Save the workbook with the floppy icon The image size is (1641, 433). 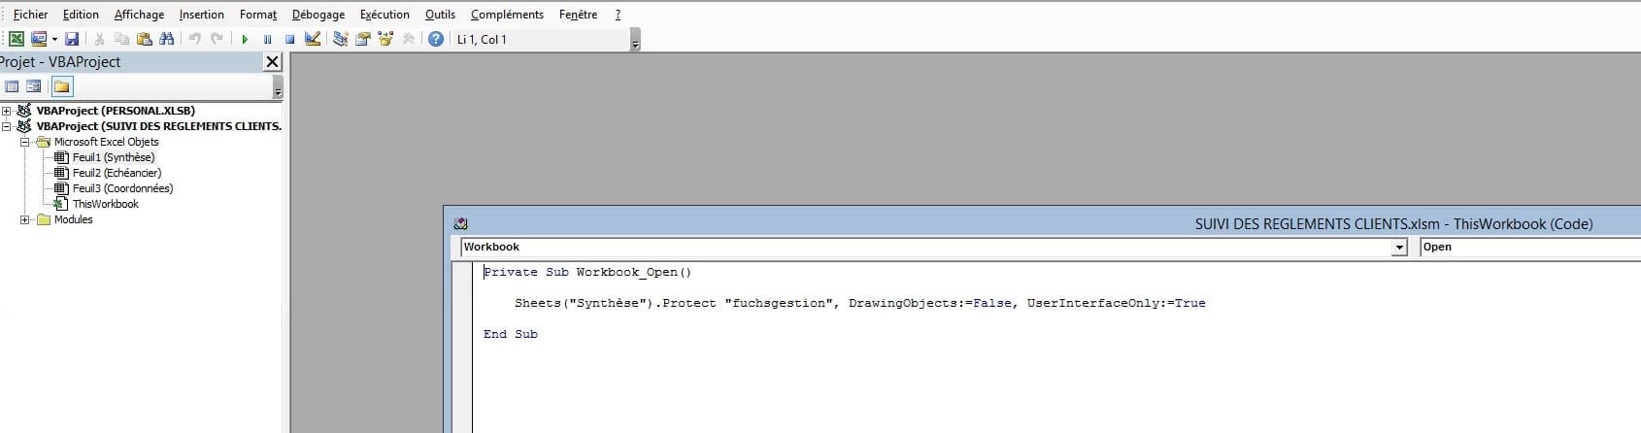click(x=72, y=39)
